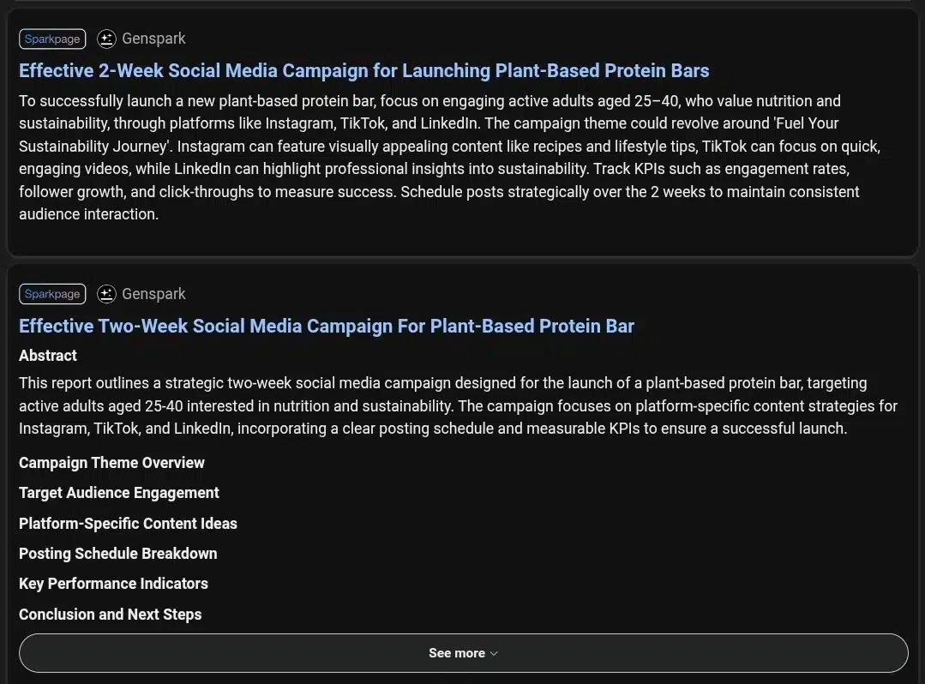Click the empty area below the first summary
The image size is (925, 684).
point(463,238)
